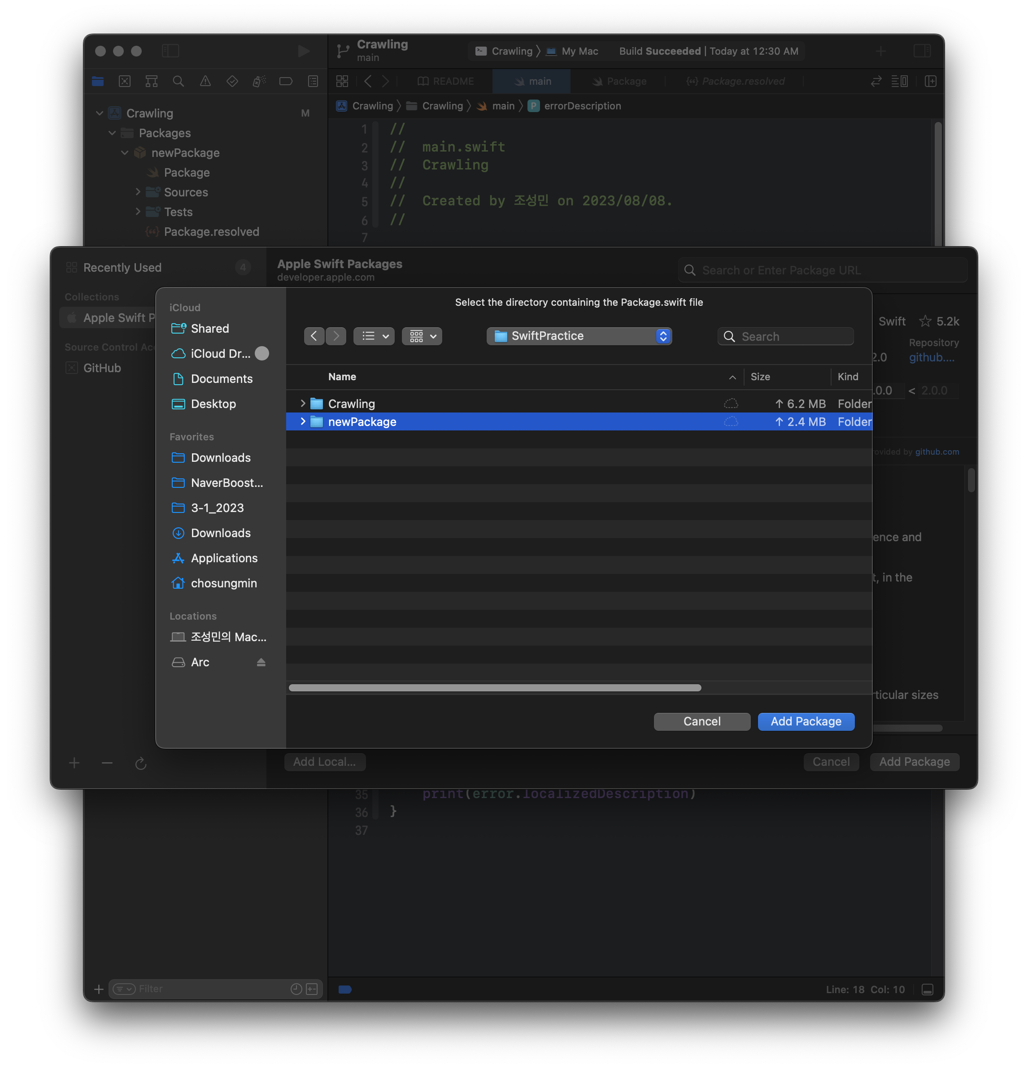Collapse the newPackage item in the navigator
Screen dimensions: 1028x1068
(124, 152)
